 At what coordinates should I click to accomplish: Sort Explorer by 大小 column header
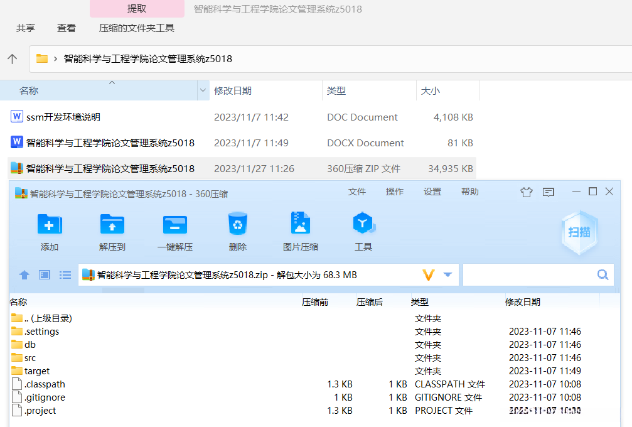(448, 90)
